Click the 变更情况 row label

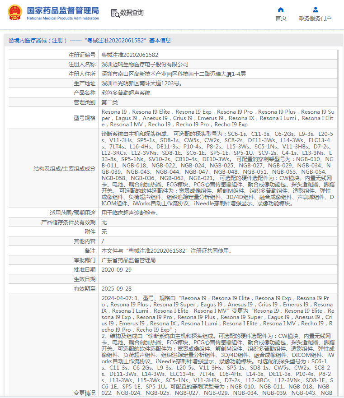click(x=85, y=393)
